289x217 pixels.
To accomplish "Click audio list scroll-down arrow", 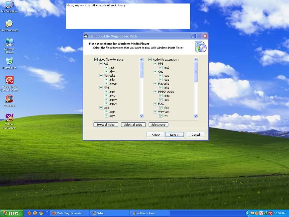I will (x=196, y=116).
